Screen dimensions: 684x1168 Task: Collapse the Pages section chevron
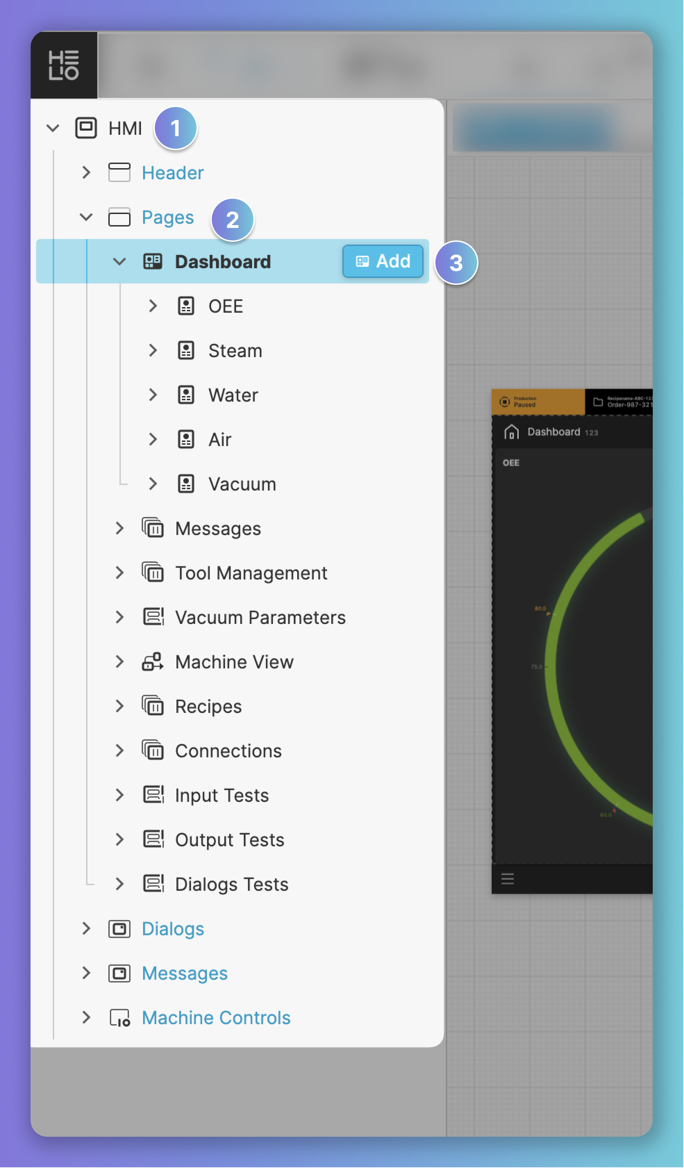[x=86, y=217]
